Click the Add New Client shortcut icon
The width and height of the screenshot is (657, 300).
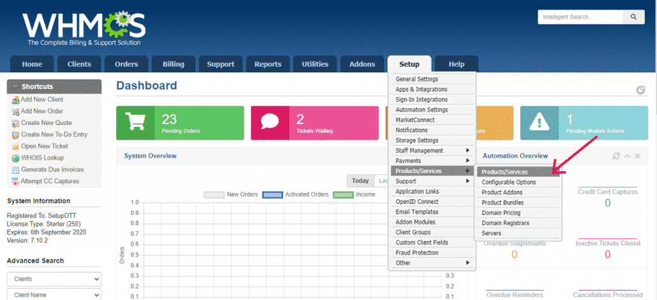pos(15,100)
